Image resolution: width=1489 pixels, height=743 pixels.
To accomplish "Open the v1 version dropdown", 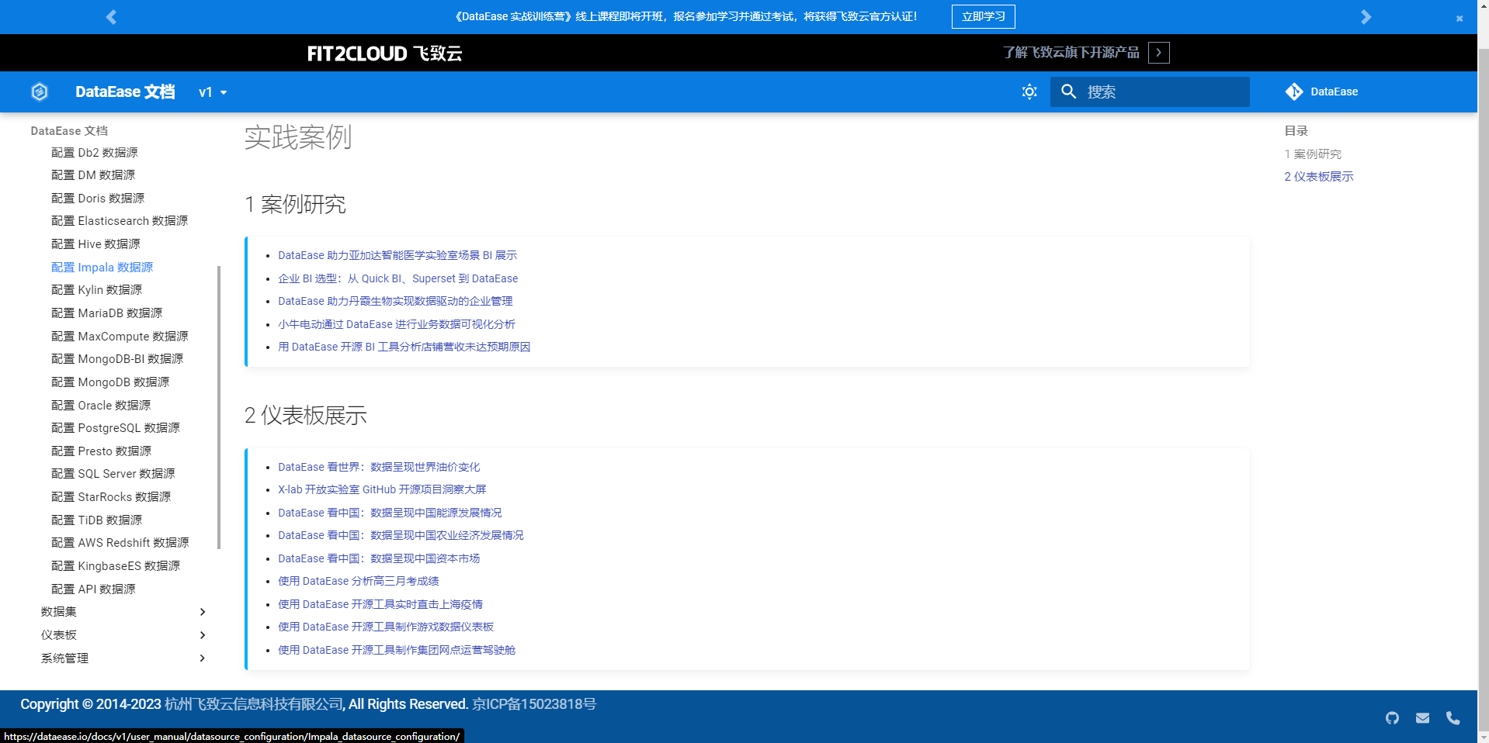I will [x=210, y=92].
